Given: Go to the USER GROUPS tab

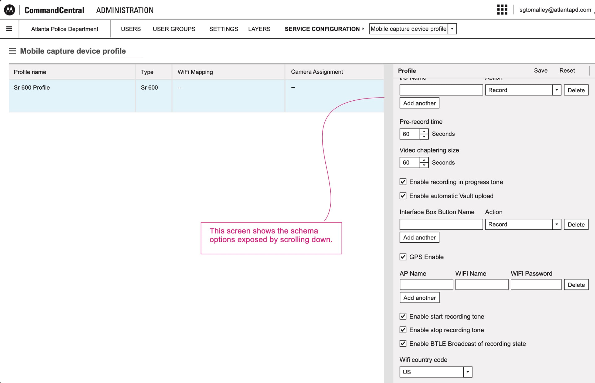Looking at the screenshot, I should pos(174,29).
